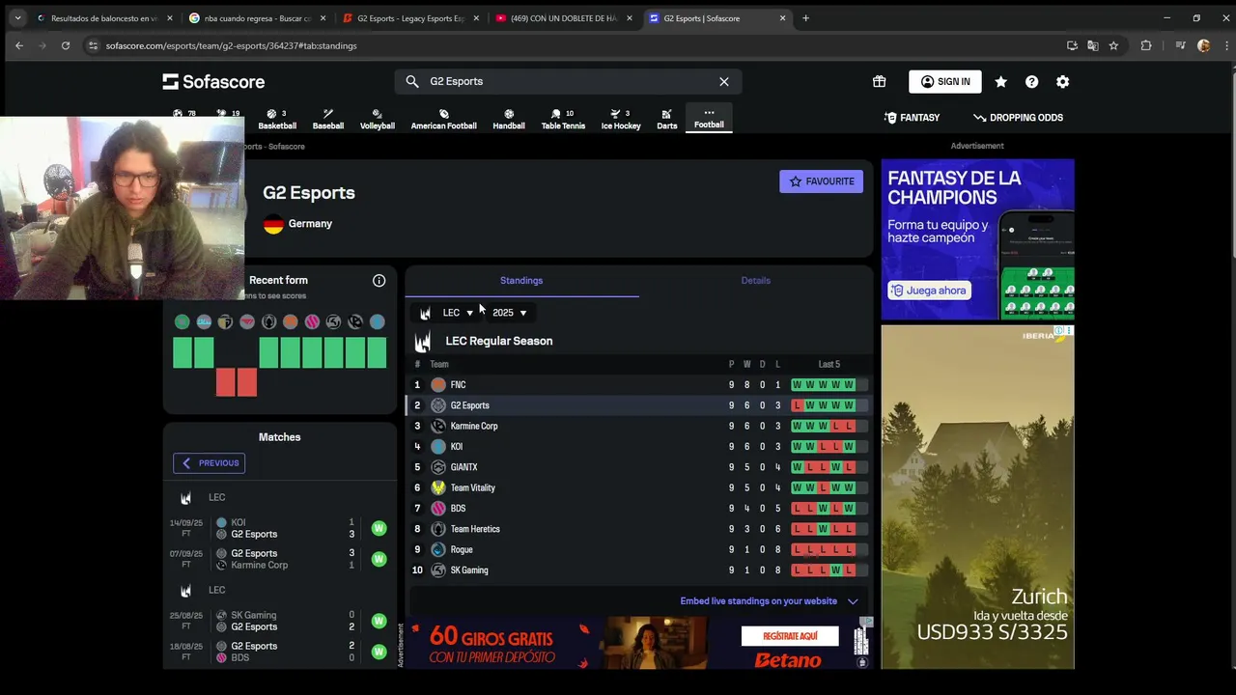This screenshot has height=695, width=1236.
Task: Open Sofascore settings gear
Action: pyautogui.click(x=1062, y=82)
